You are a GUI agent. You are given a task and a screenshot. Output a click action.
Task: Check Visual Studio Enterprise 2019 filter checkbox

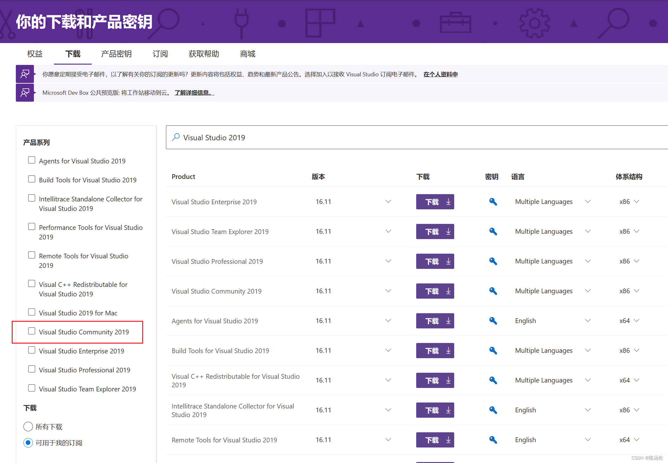[32, 350]
